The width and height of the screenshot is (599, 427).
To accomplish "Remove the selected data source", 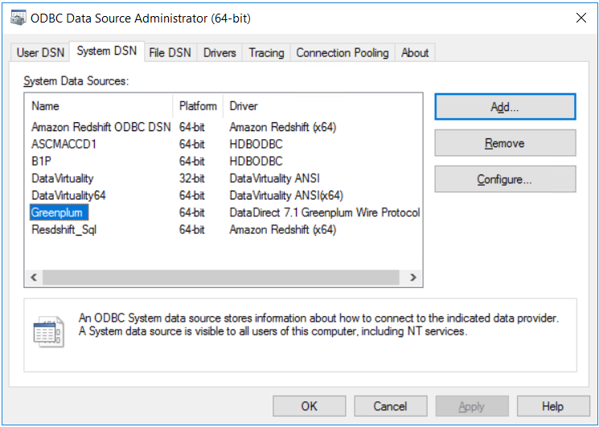I will pyautogui.click(x=505, y=143).
